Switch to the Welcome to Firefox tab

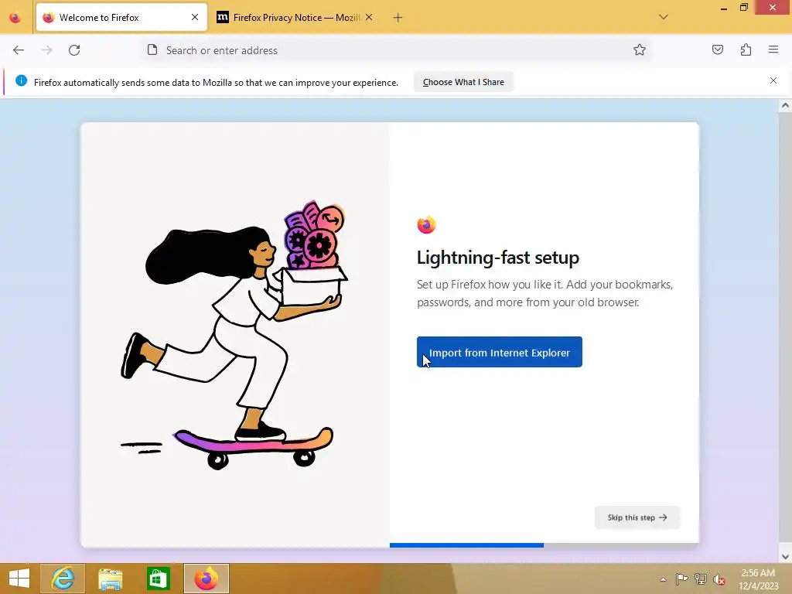tap(121, 18)
